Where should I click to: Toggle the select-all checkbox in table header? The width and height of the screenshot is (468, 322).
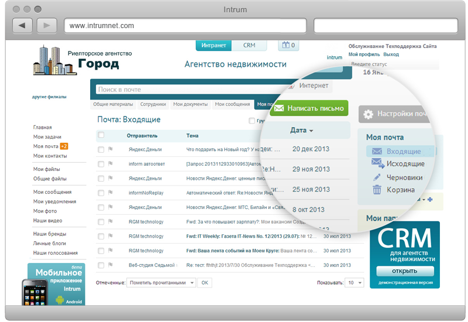[101, 135]
